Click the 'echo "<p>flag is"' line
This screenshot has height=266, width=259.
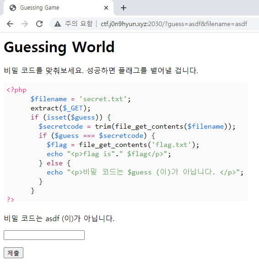(x=109, y=154)
